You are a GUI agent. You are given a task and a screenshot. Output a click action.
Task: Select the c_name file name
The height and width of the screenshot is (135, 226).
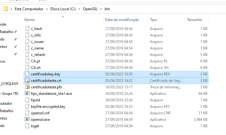point(37,48)
